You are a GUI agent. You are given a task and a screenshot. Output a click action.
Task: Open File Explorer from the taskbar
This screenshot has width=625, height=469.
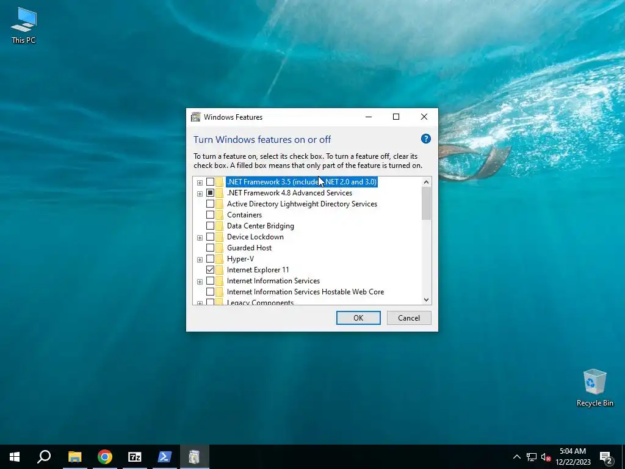point(74,457)
